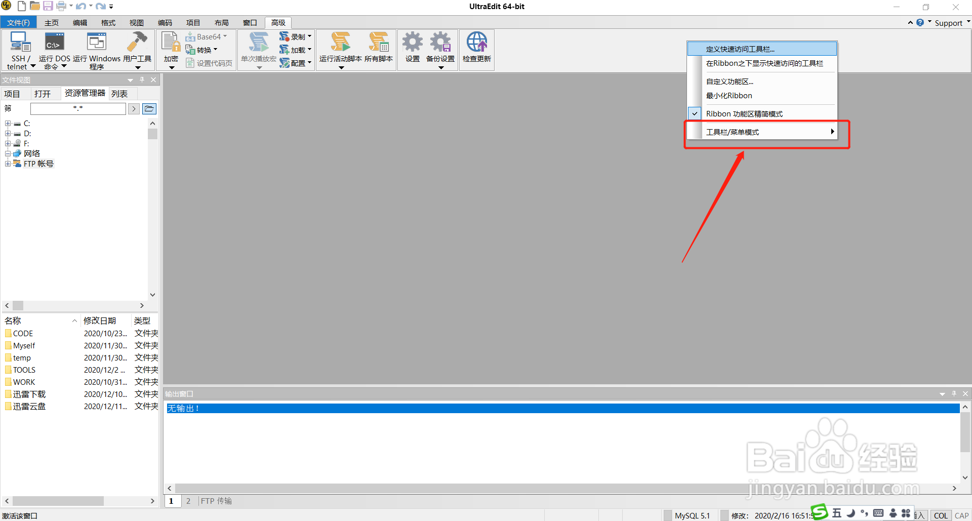Toggle pin on the 输出窗口 panel

954,393
